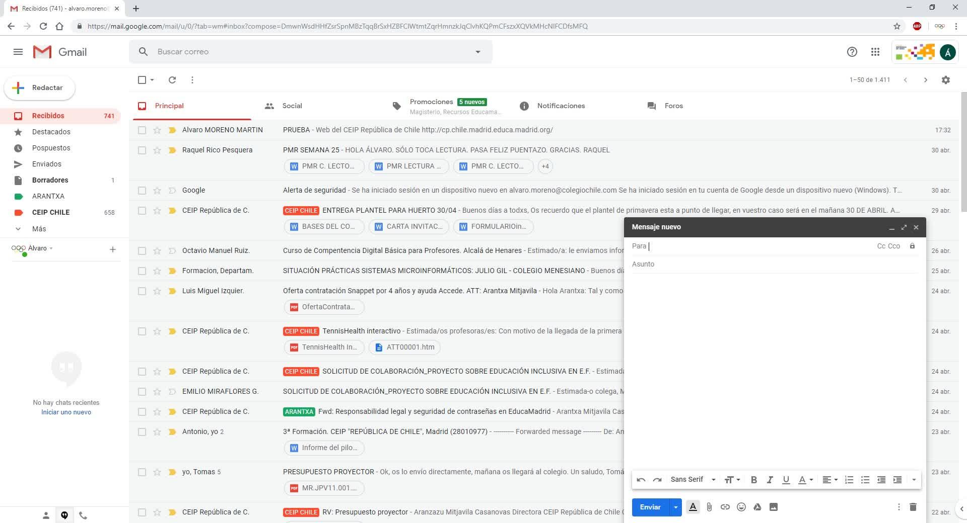Decrease indent in the compose toolbar
This screenshot has width=967, height=523.
[x=881, y=480]
